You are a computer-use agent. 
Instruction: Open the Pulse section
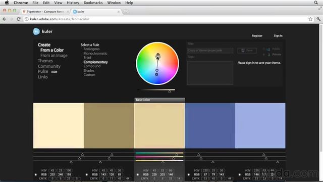click(x=43, y=71)
